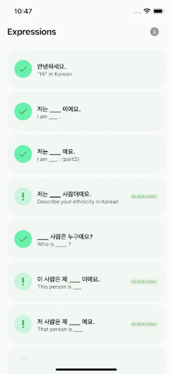Tap the green checkmark for 안녕하세요

click(23, 69)
